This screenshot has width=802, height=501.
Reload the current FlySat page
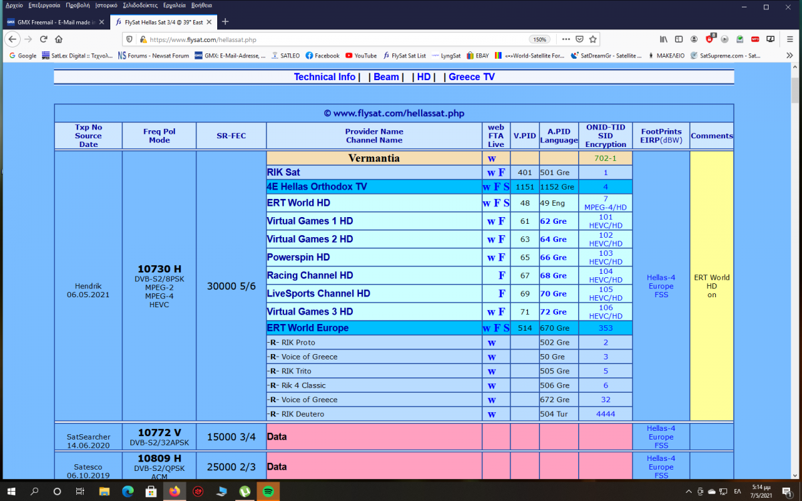coord(44,39)
